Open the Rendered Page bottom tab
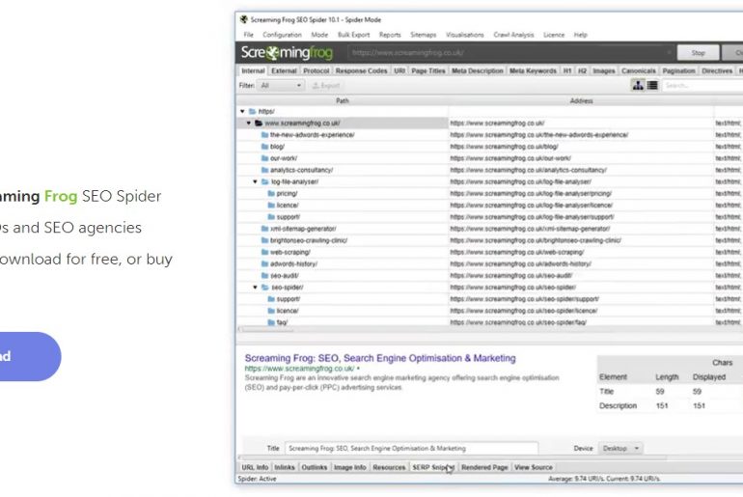The image size is (743, 497). click(x=484, y=468)
